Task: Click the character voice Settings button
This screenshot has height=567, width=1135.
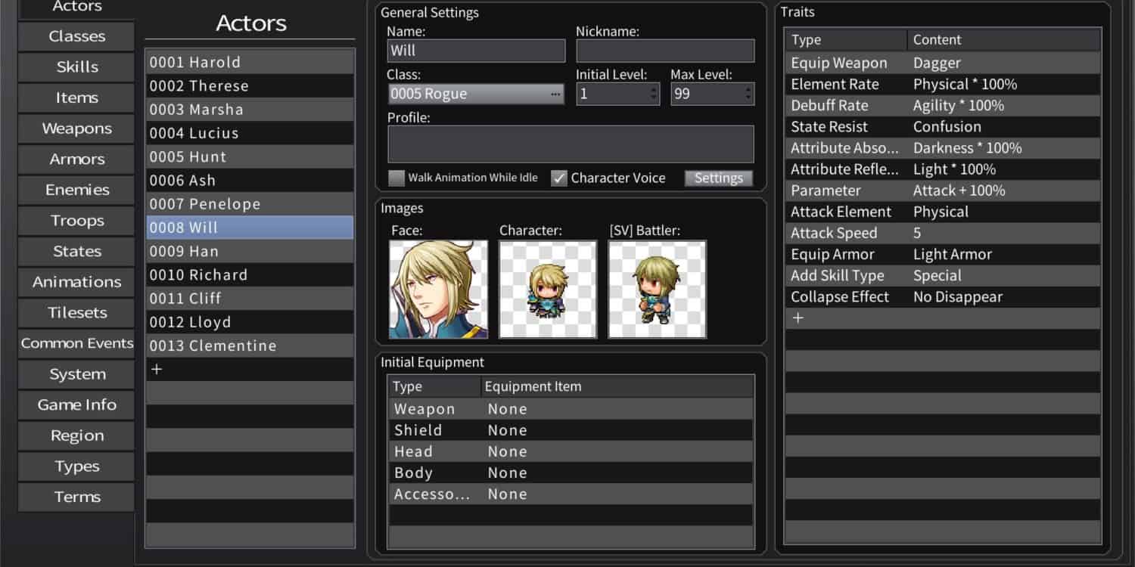Action: 718,178
